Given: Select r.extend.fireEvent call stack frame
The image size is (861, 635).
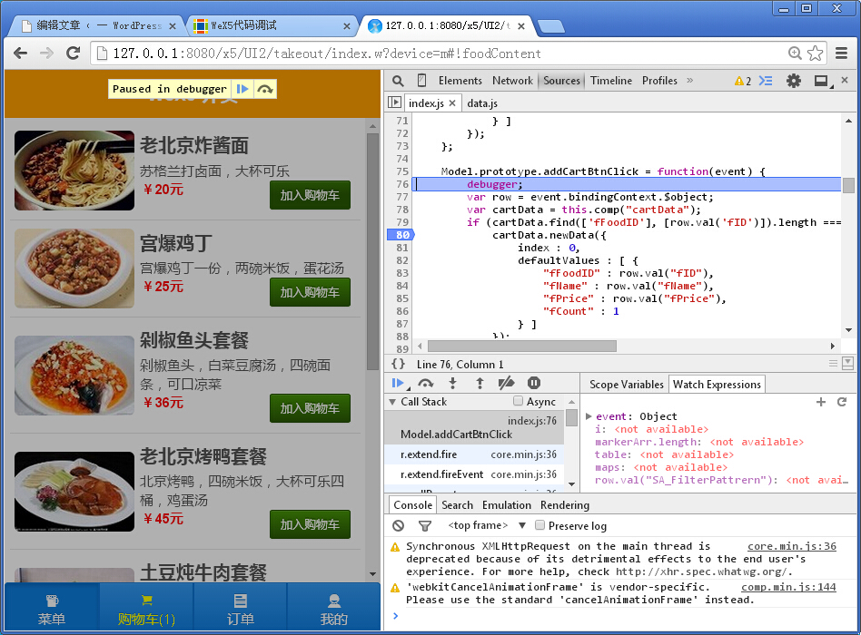Looking at the screenshot, I should (474, 474).
